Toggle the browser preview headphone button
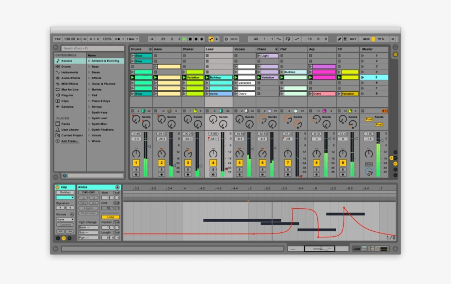 [x=64, y=176]
